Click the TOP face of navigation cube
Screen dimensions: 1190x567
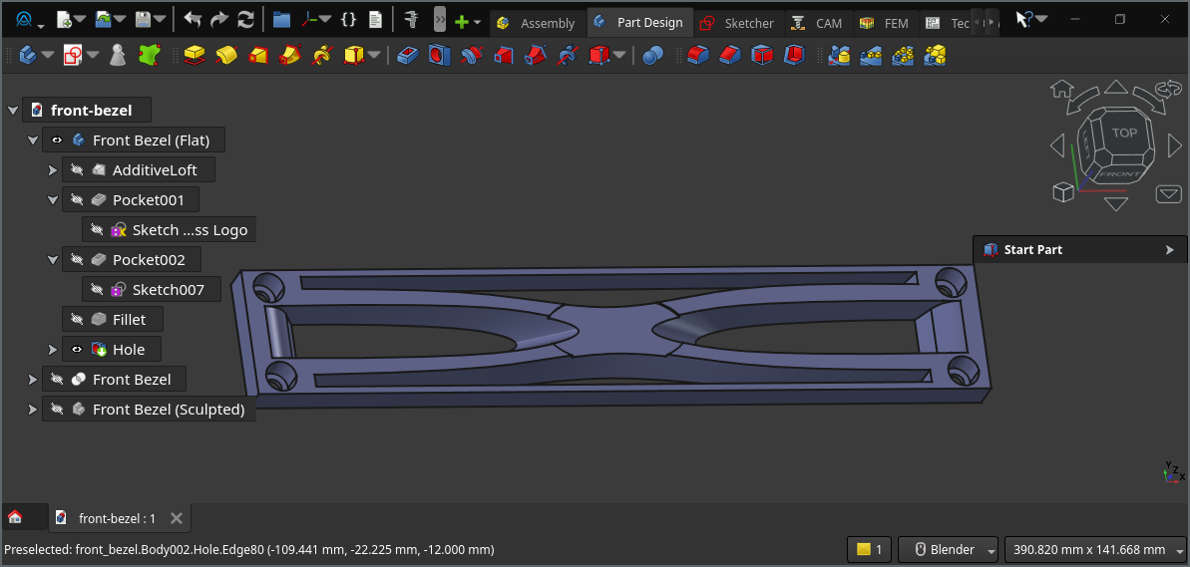pos(1124,133)
